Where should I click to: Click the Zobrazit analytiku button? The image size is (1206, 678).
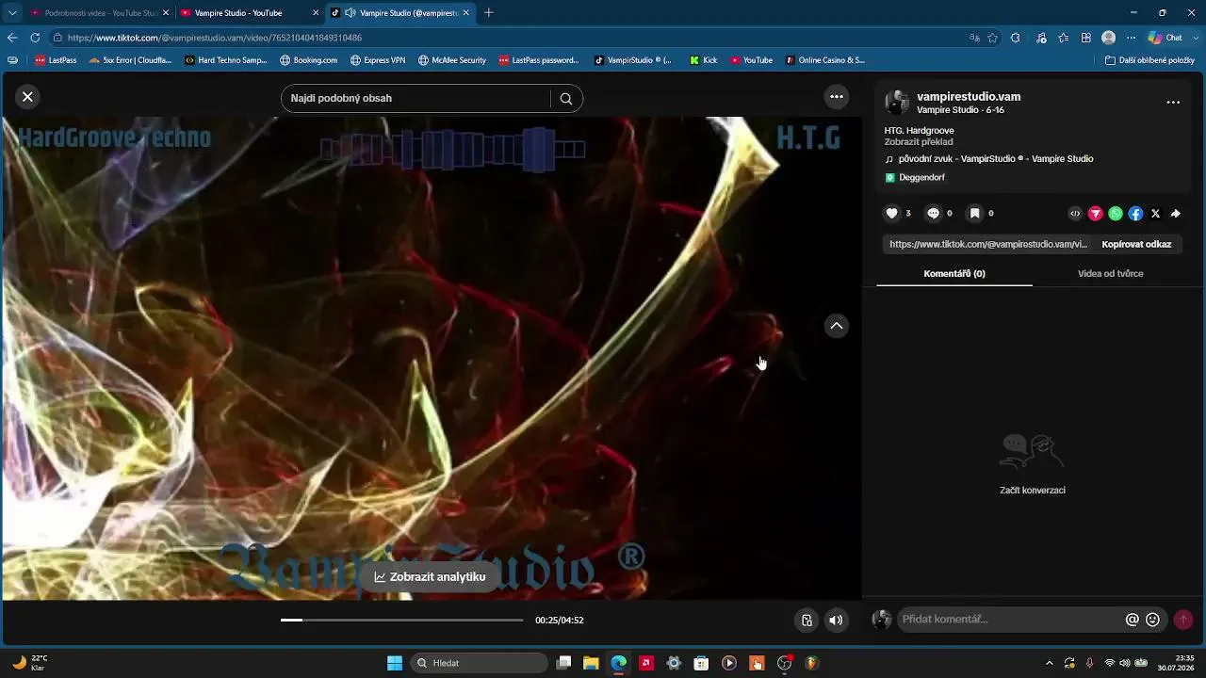430,576
